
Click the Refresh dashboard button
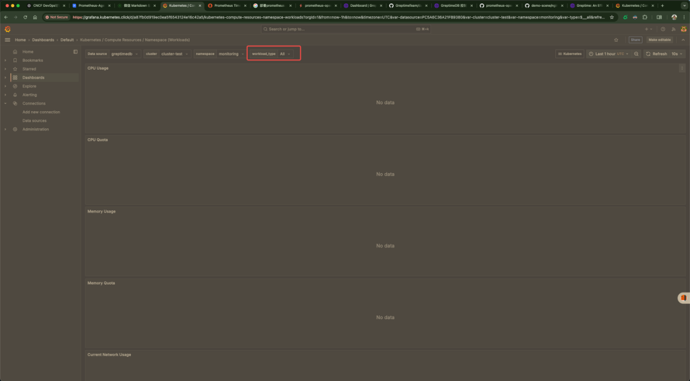click(657, 54)
